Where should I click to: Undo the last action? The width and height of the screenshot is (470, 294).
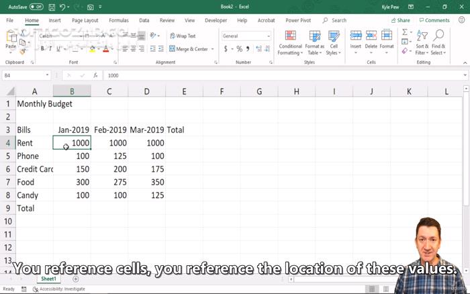[62, 7]
